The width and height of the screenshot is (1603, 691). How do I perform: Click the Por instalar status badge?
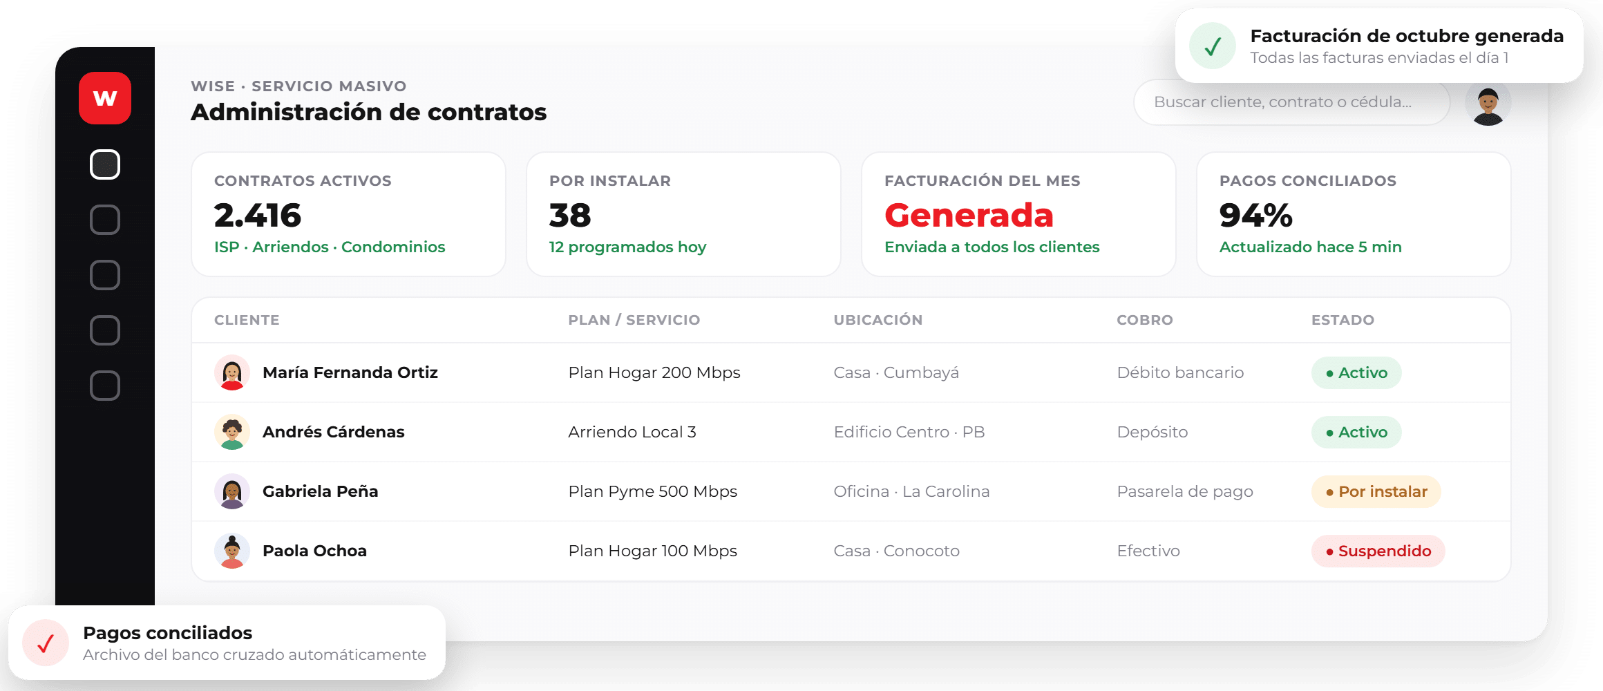click(x=1376, y=491)
